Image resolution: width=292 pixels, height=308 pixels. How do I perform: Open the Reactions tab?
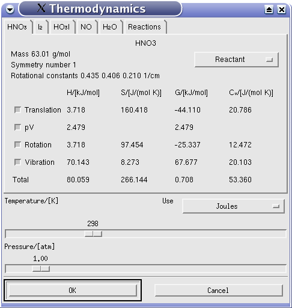click(x=145, y=27)
